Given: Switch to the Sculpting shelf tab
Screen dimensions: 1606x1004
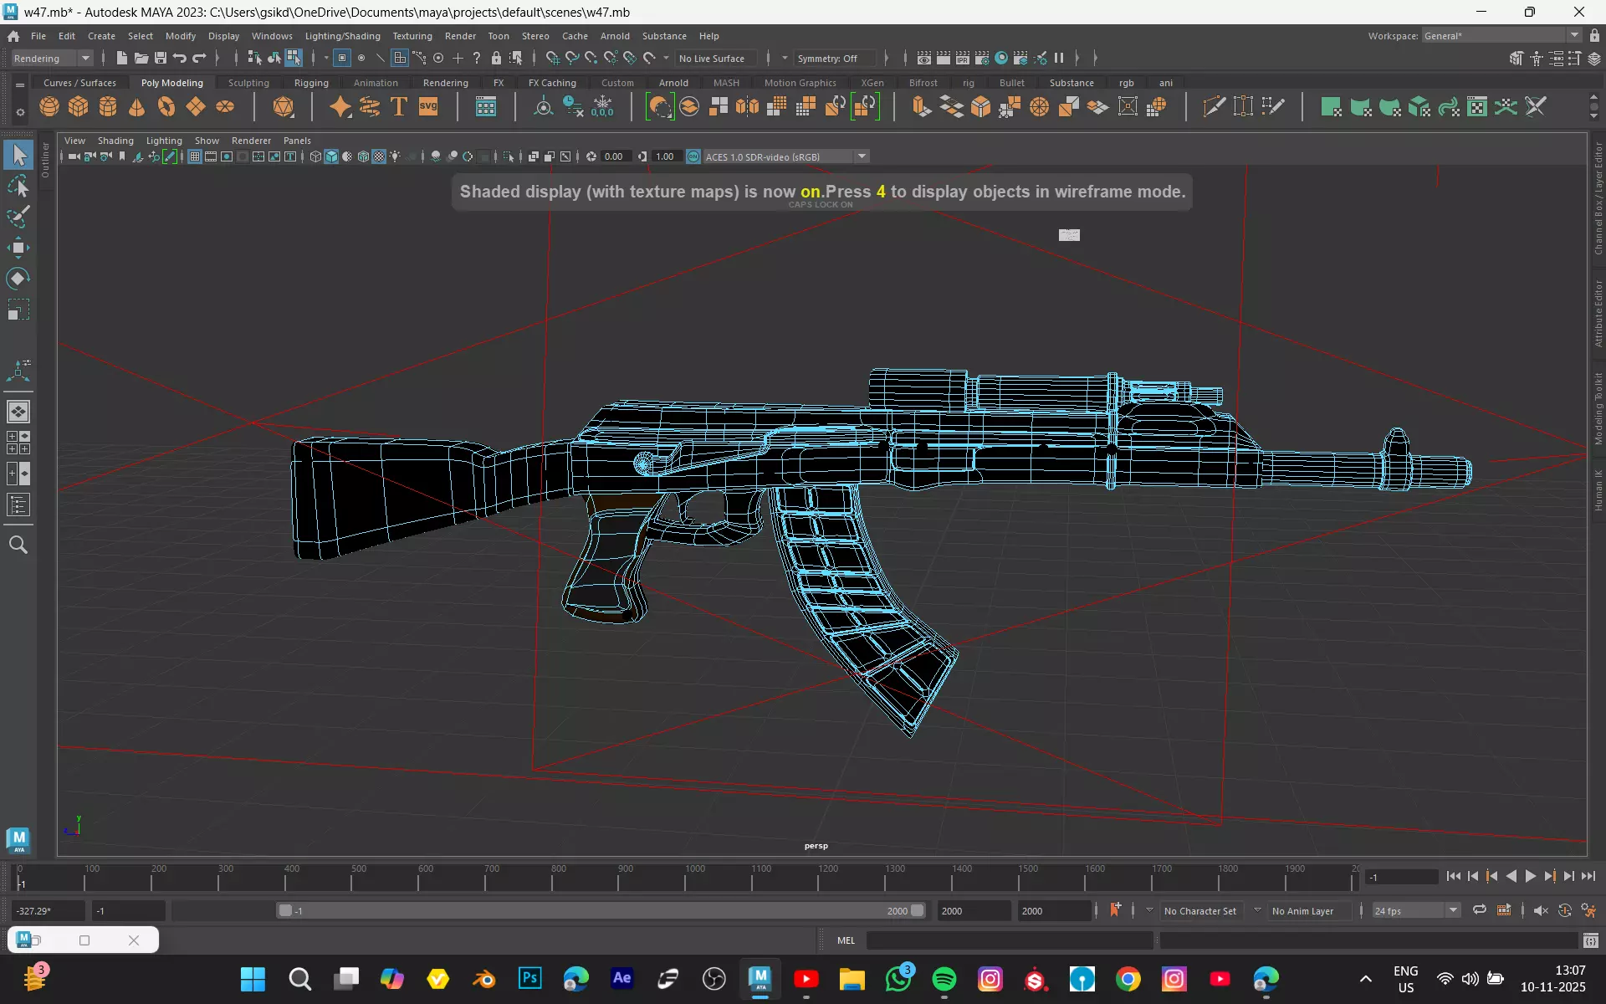Looking at the screenshot, I should [x=248, y=83].
